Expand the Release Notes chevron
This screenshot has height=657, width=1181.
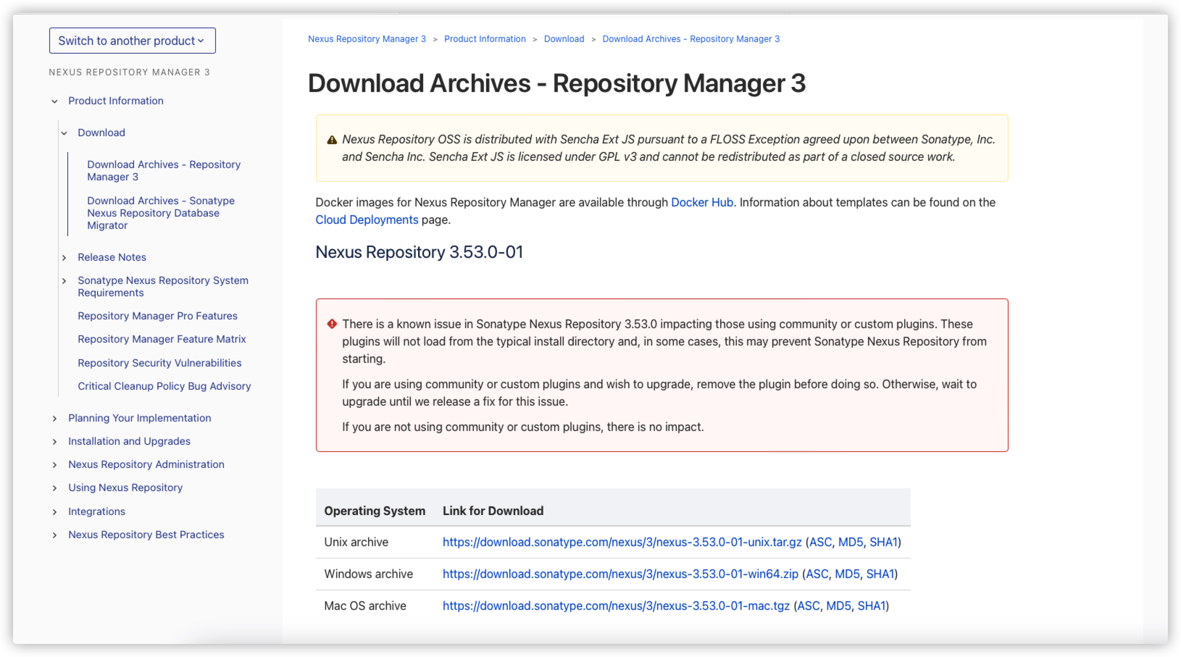pos(64,258)
